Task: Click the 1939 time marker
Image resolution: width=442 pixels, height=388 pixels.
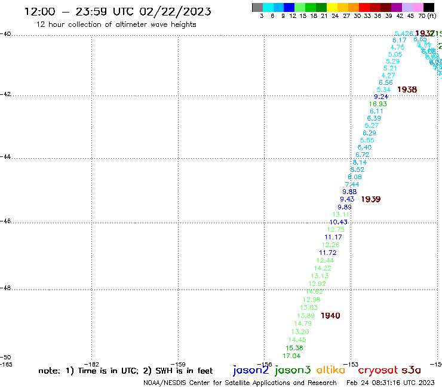Action: pyautogui.click(x=371, y=199)
